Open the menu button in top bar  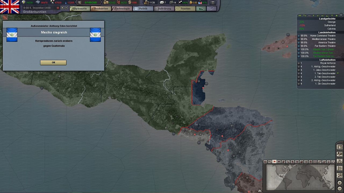click(x=213, y=3)
